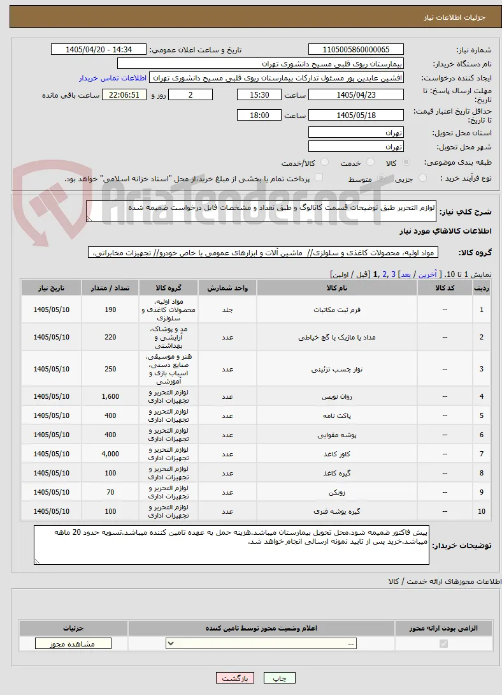Viewport: 502px width, 695px height.
Task: Toggle the اسناد خزانه اسلامی payment checkbox
Action: (319, 178)
